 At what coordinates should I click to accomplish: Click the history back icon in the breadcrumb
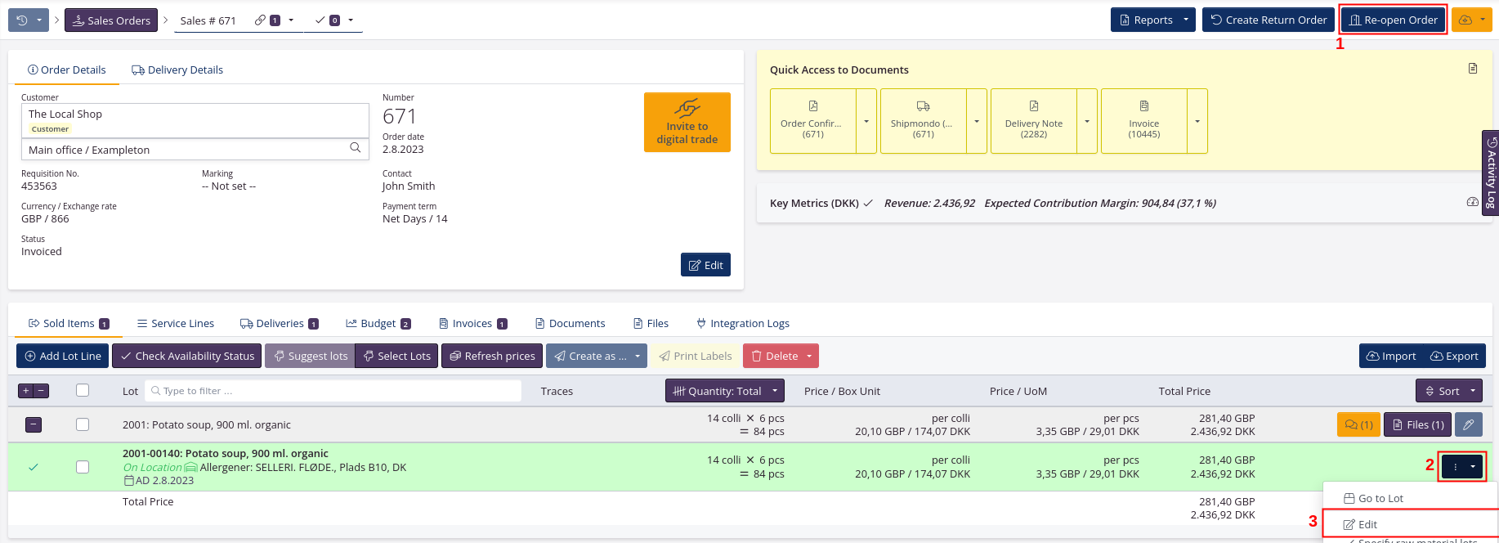click(22, 20)
